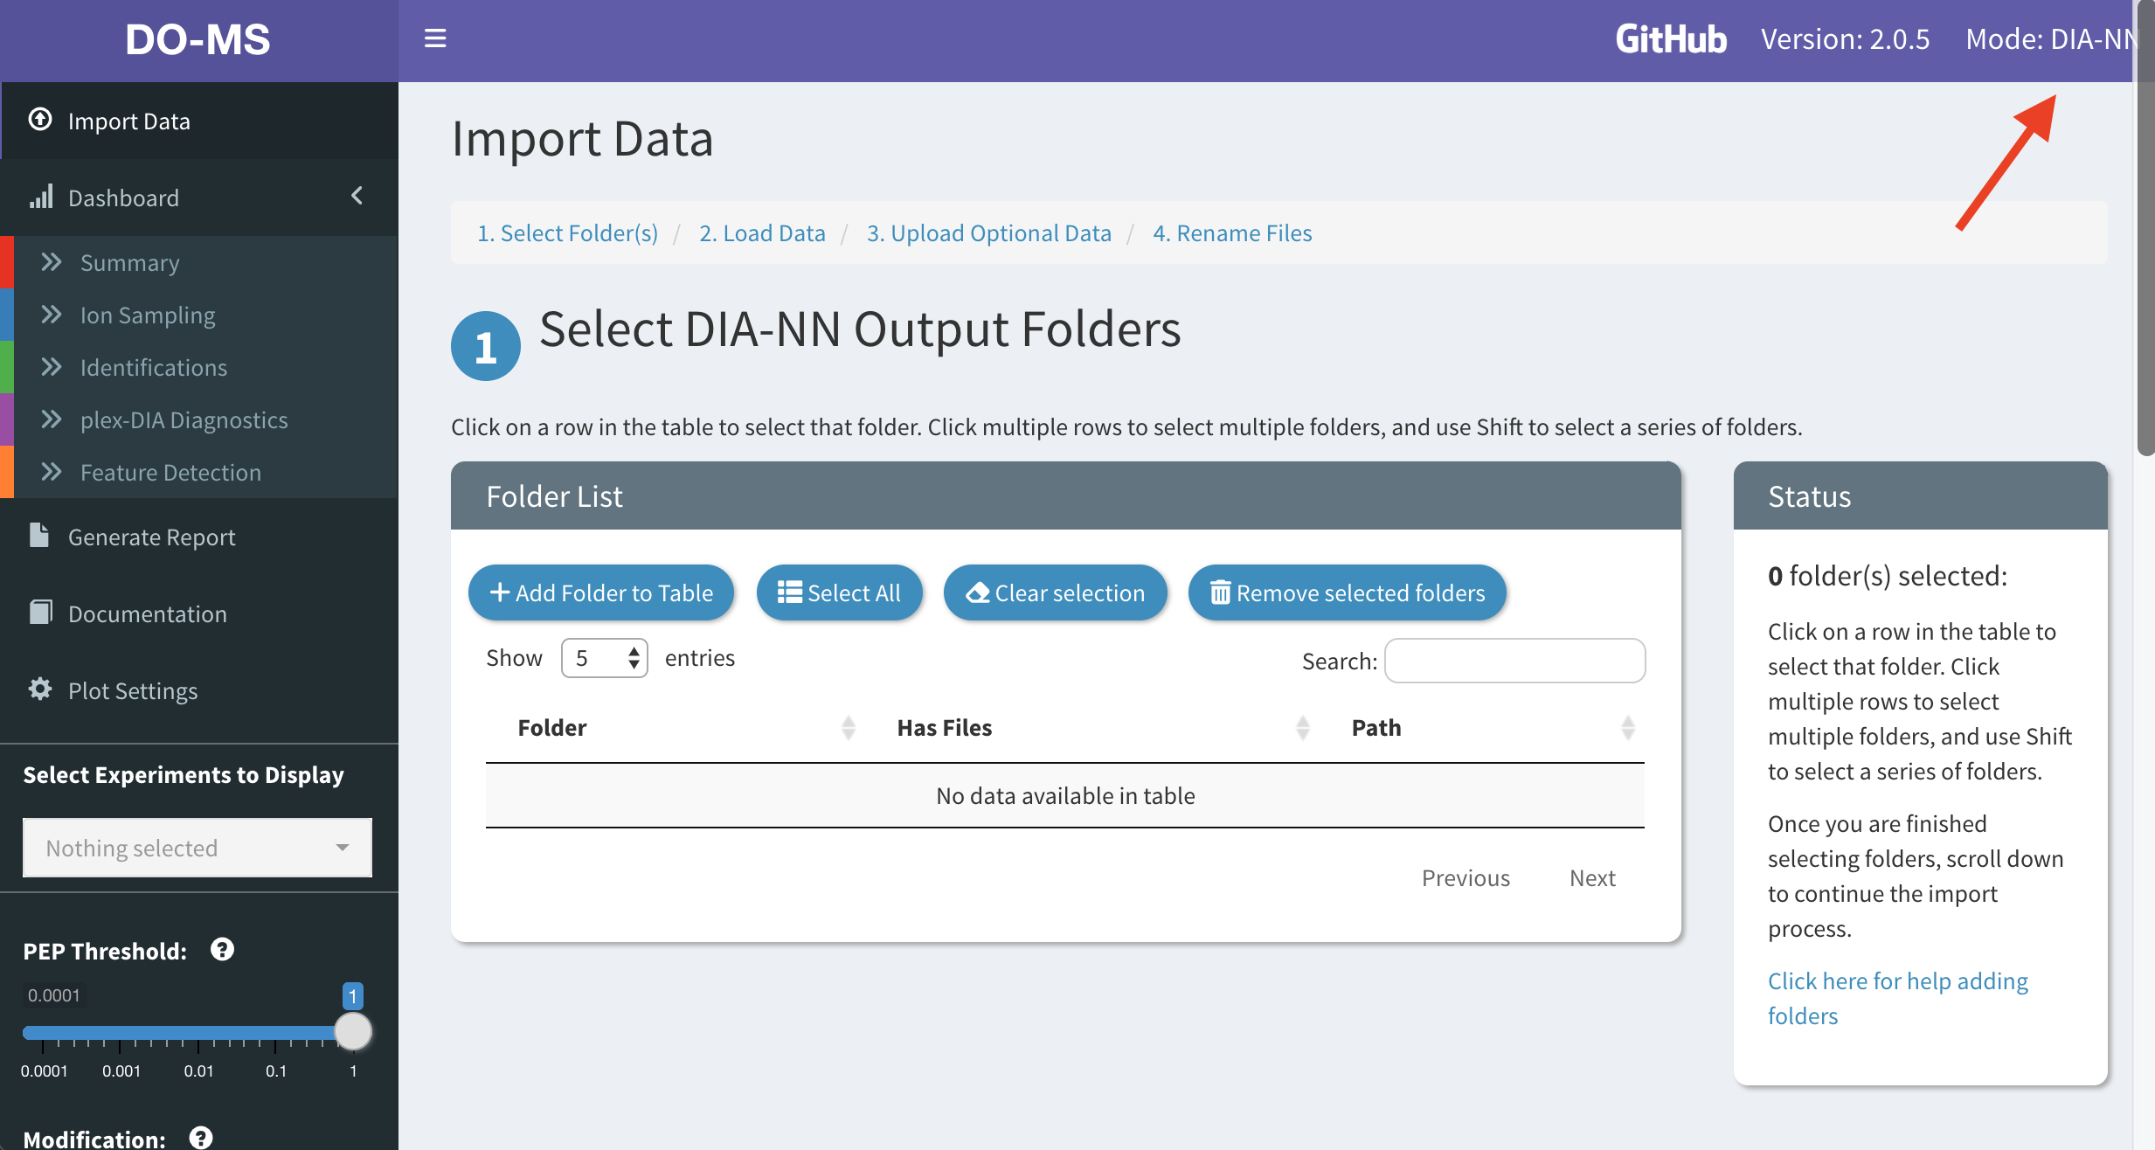Open Summary dashboard section

pyautogui.click(x=199, y=262)
